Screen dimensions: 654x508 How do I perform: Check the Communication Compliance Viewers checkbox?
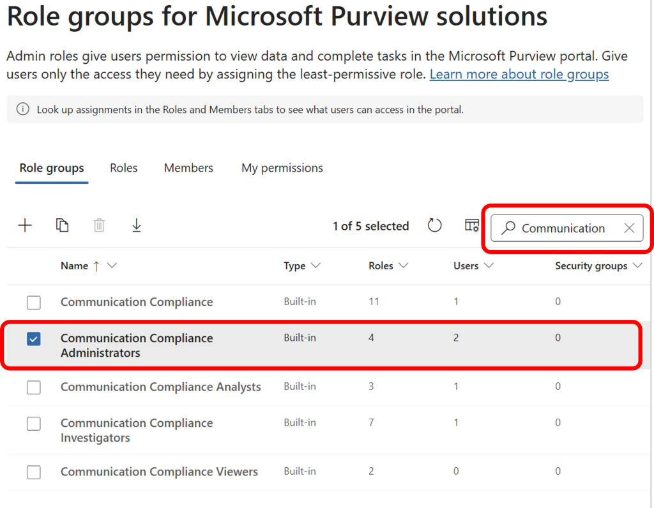[x=34, y=472]
